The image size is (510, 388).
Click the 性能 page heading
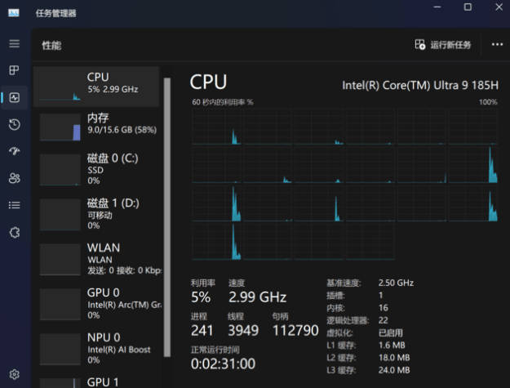(x=51, y=45)
